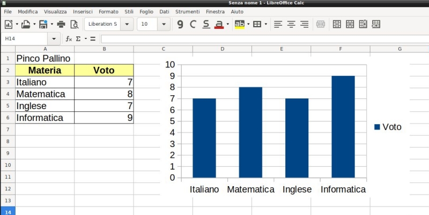Click the row 7 header

(8, 129)
